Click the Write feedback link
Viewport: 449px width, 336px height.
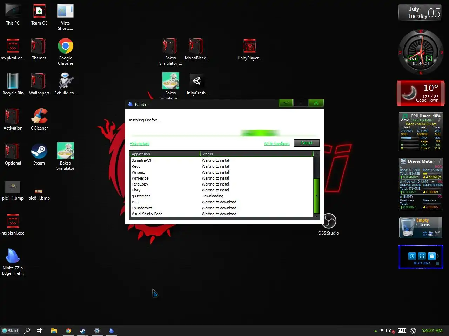[x=277, y=143]
